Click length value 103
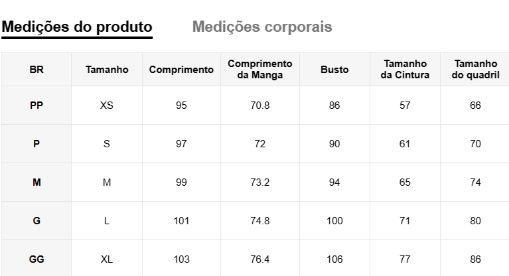 pos(181,259)
